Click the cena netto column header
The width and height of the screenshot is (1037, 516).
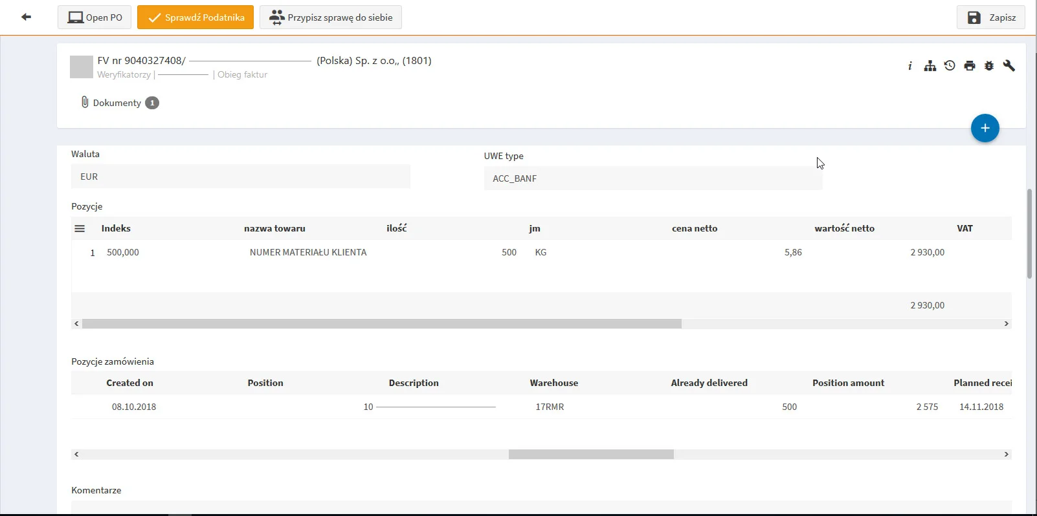click(695, 228)
